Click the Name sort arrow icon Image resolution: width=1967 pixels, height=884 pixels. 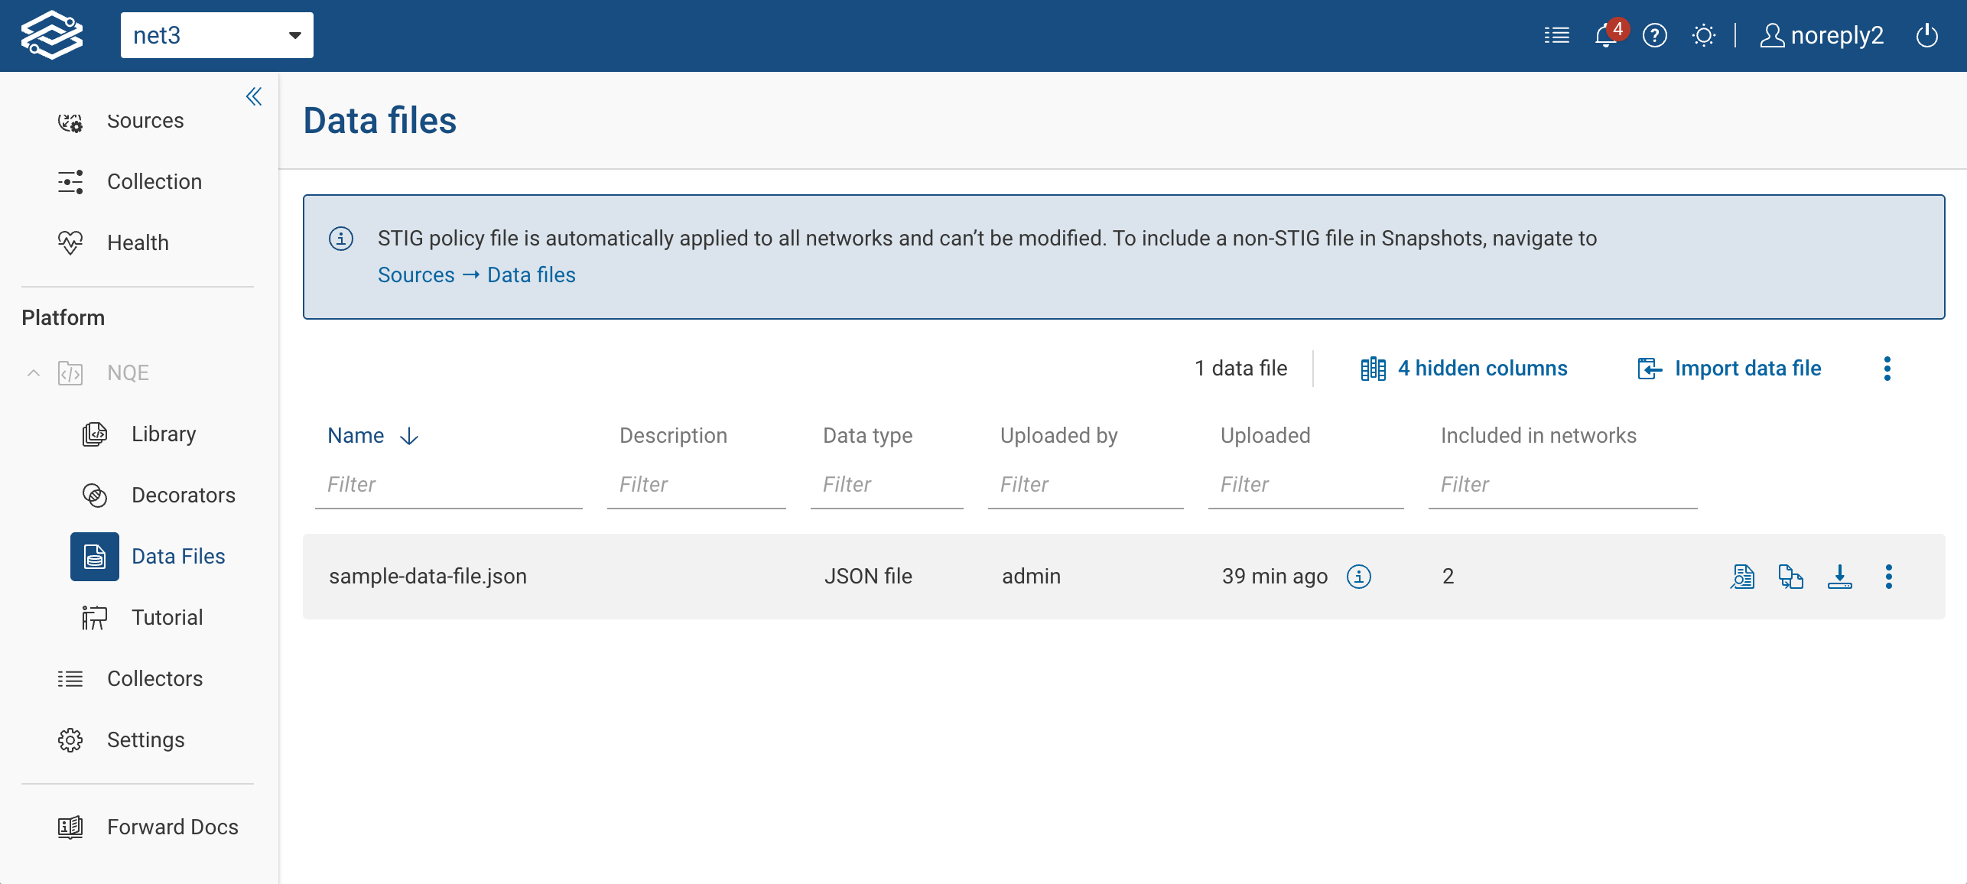(410, 436)
